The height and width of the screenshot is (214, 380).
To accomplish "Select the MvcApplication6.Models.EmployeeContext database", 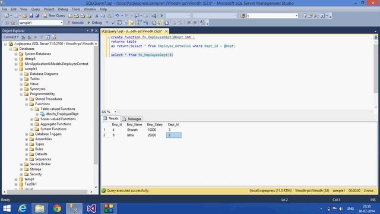I will (x=56, y=64).
